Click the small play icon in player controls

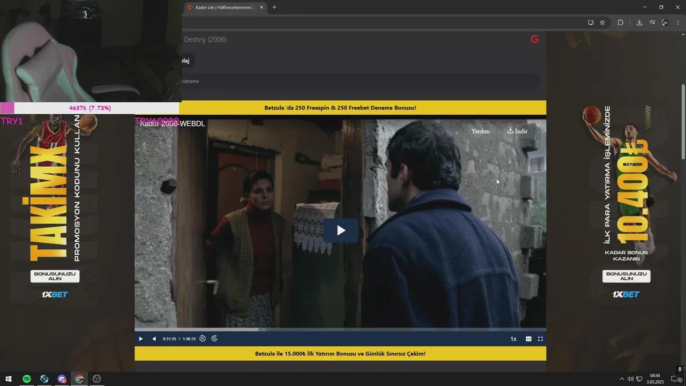pyautogui.click(x=141, y=339)
